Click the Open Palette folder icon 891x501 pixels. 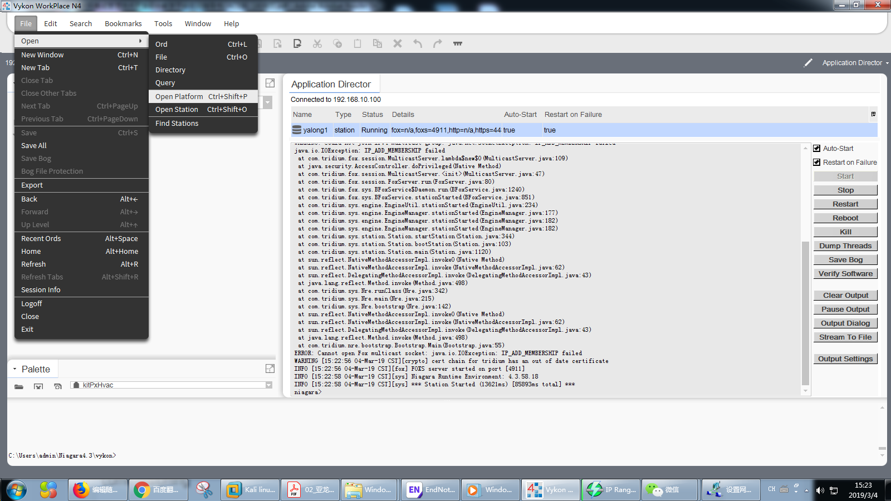[19, 386]
